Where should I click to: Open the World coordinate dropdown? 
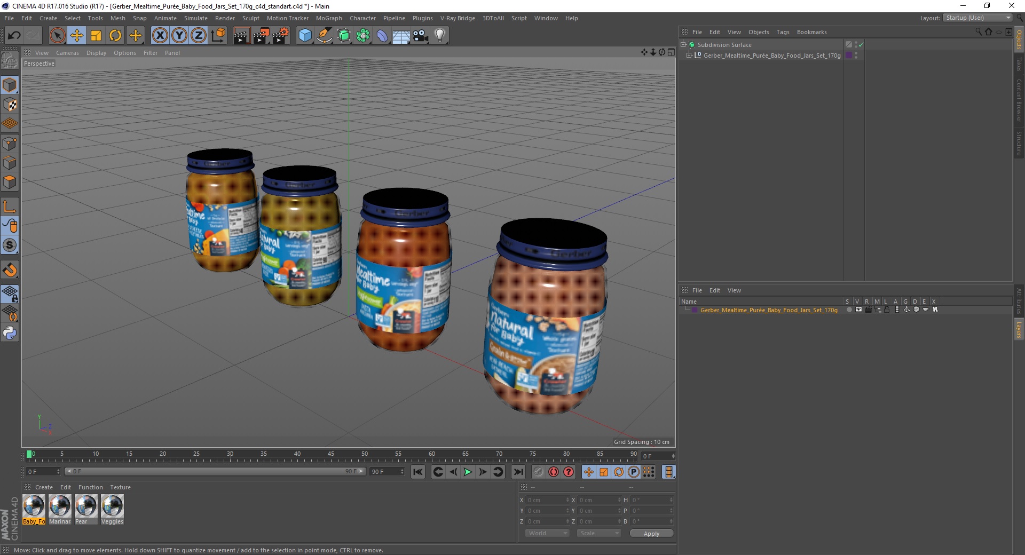click(x=547, y=533)
